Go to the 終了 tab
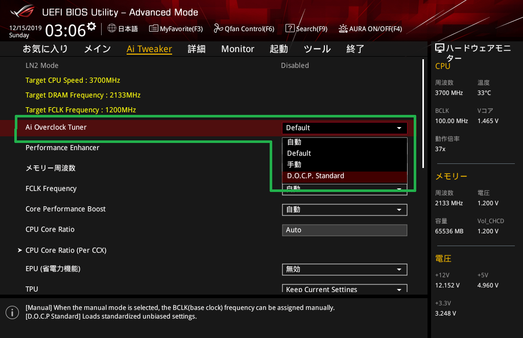Image resolution: width=523 pixels, height=338 pixels. click(355, 49)
